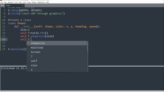Open the Project menu
This screenshot has height=92, width=164.
click(34, 2)
